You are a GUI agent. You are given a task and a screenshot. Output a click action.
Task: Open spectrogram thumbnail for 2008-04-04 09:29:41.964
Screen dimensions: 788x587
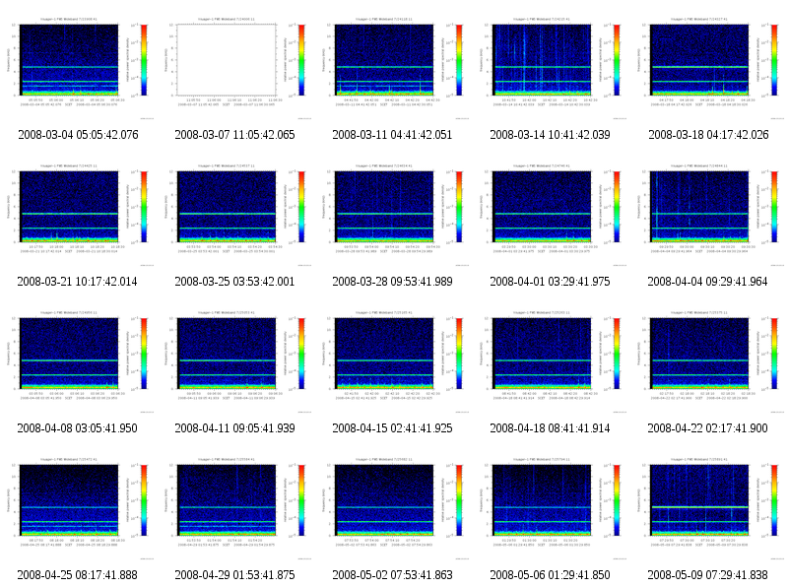tap(709, 214)
